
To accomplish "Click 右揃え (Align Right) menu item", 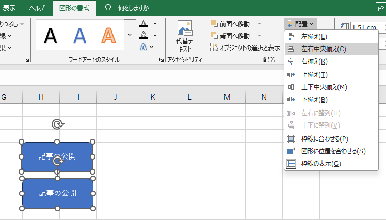I will [314, 61].
